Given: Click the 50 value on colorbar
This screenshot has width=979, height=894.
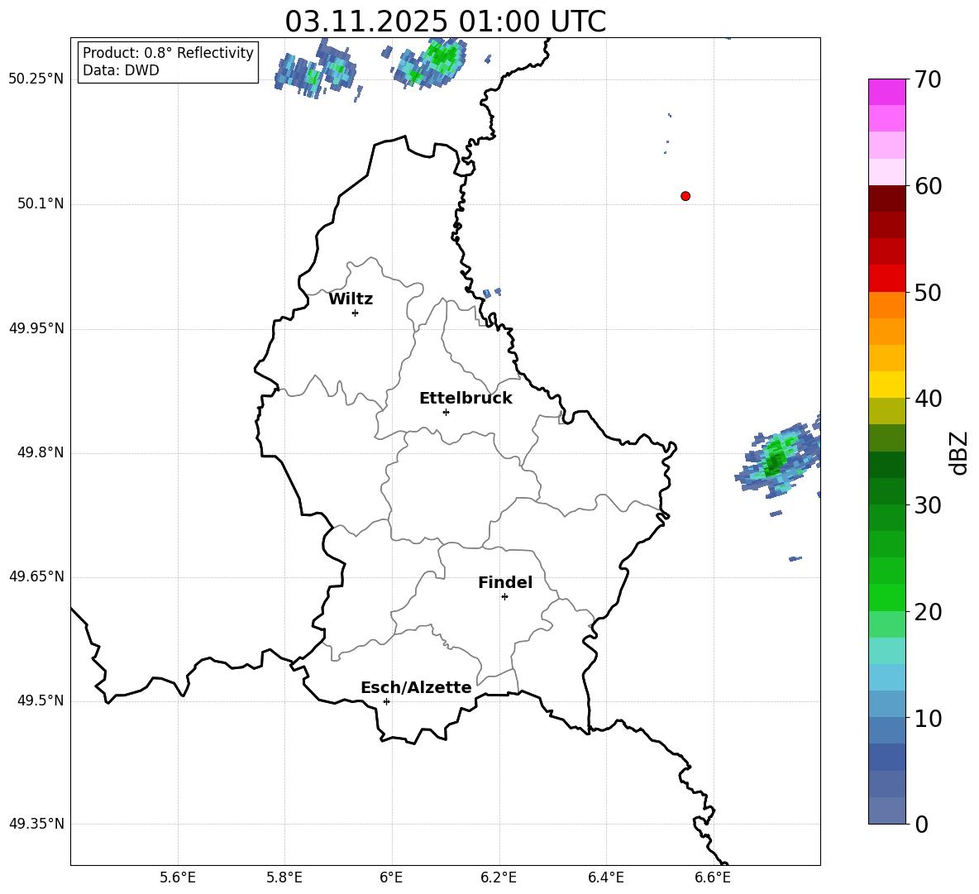Looking at the screenshot, I should tap(928, 292).
